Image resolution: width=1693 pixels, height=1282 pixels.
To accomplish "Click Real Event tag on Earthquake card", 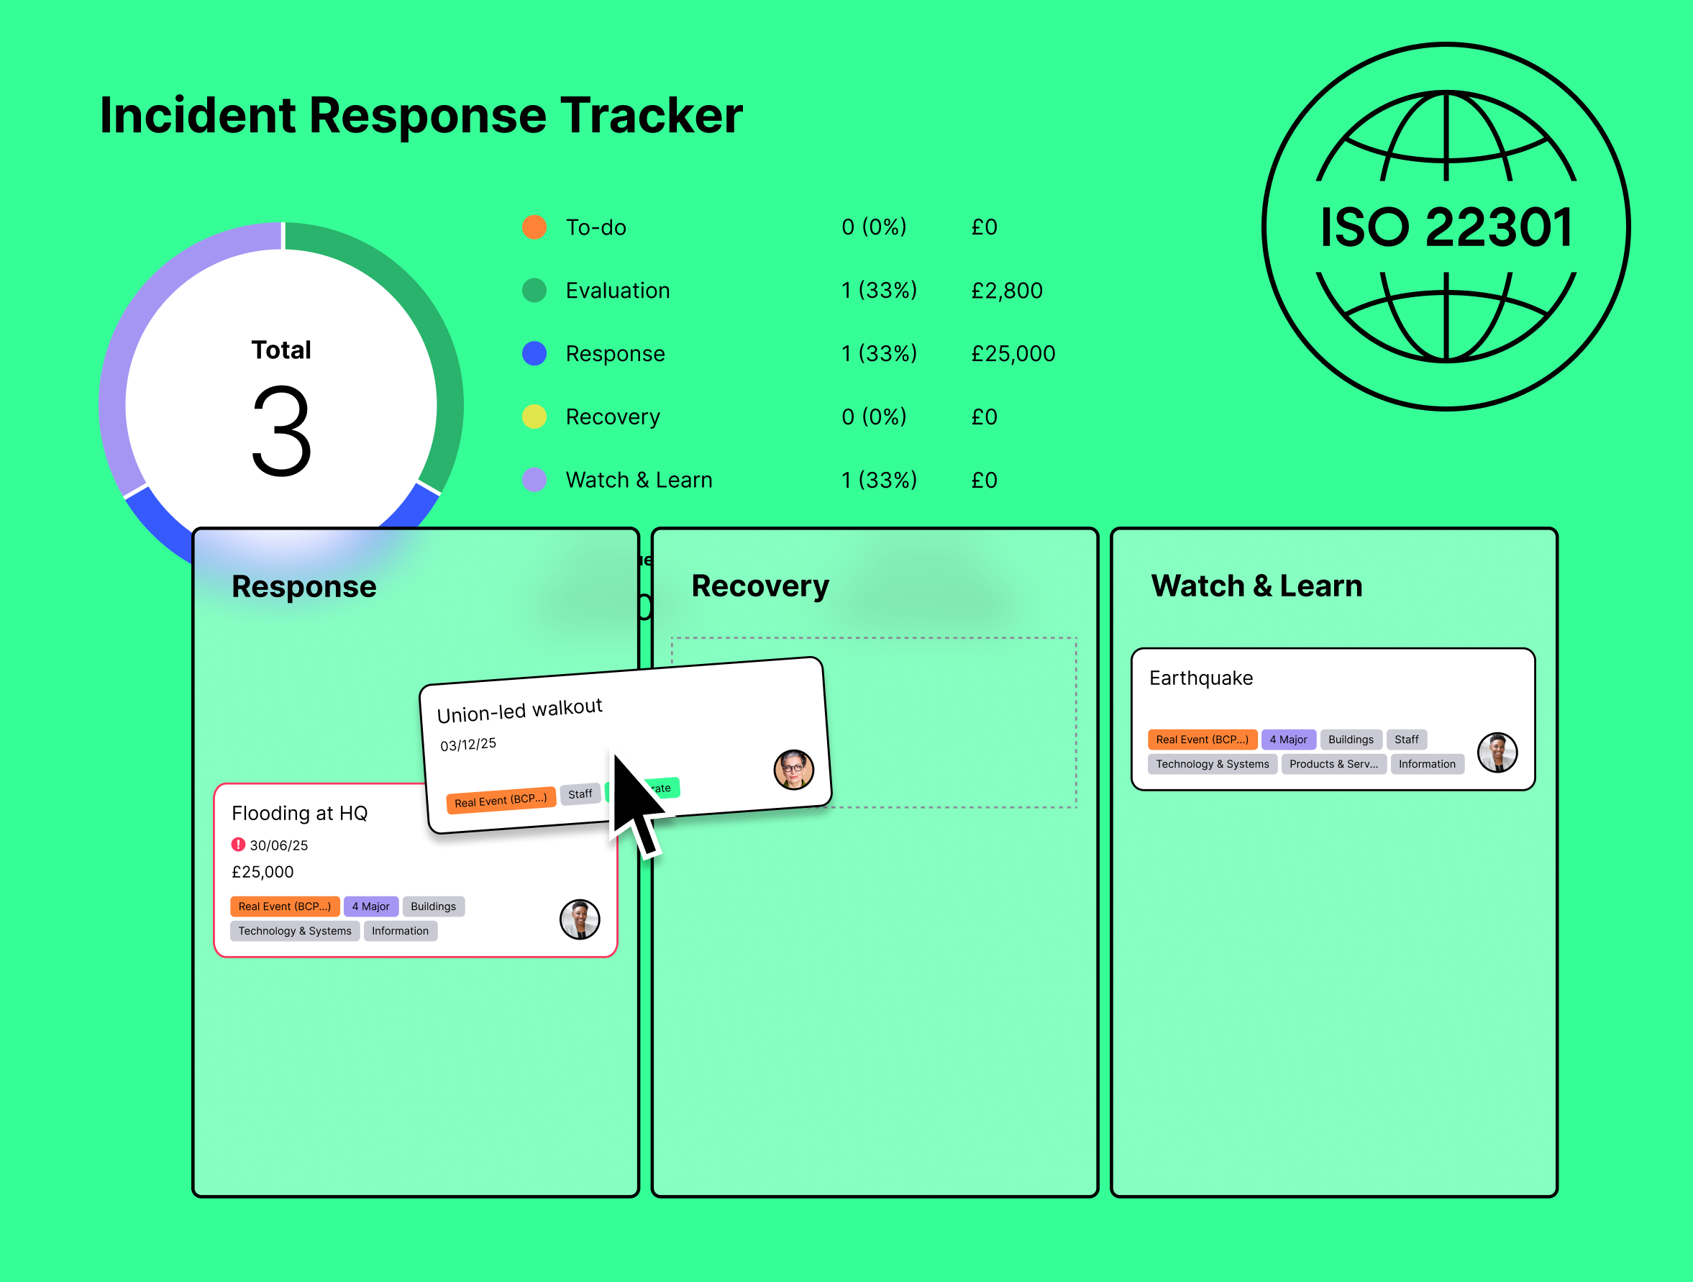I will [1203, 740].
